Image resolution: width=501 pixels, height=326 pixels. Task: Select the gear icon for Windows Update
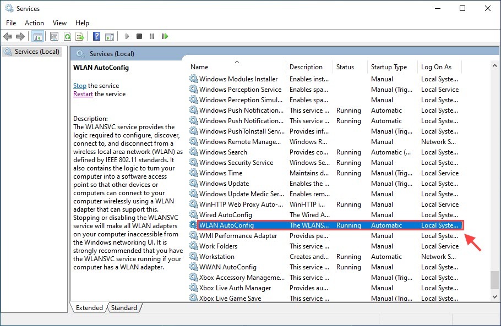tap(193, 183)
